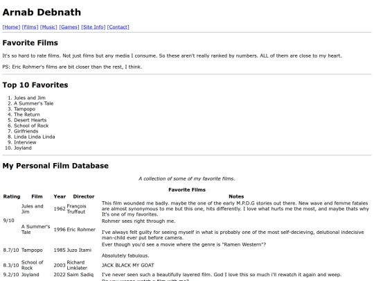The width and height of the screenshot is (374, 281).
Task: Select the year '1996' cell
Action: click(x=60, y=230)
